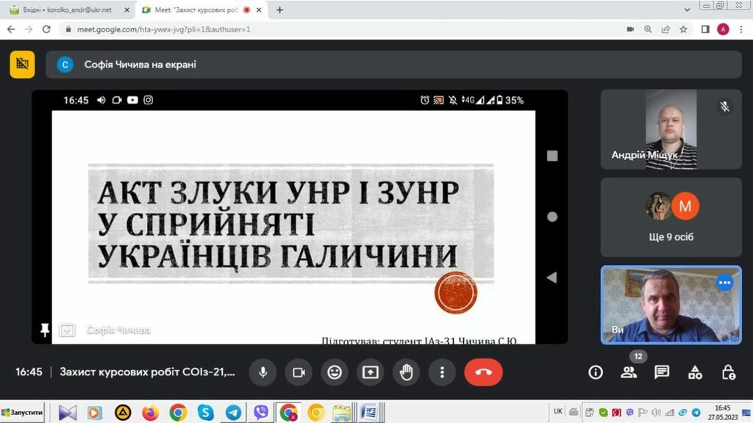Raise your hand in the meeting

(x=406, y=372)
